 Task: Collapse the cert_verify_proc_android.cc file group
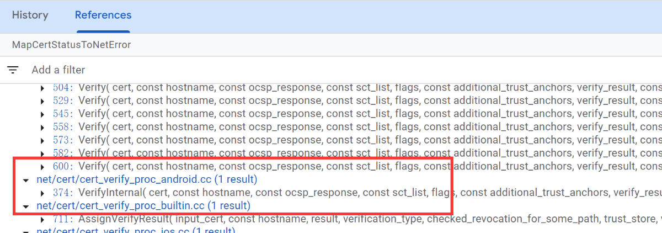coord(25,179)
